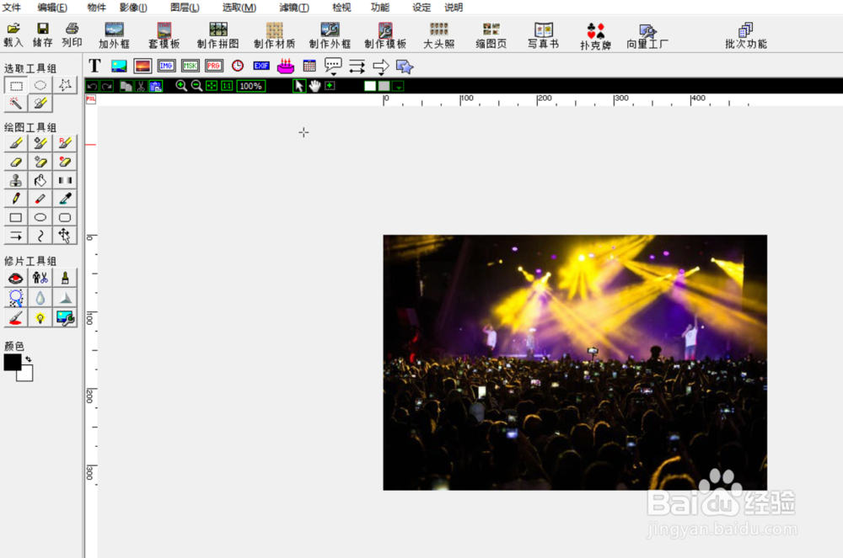Select the clone stamp tool
843x558 pixels.
click(x=16, y=180)
